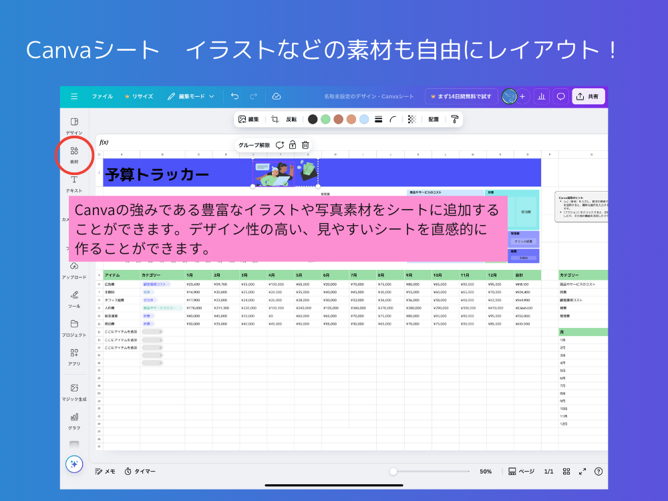The image size is (668, 501).
Task: Select the light blue color swatch in the toolbar
Action: pyautogui.click(x=362, y=119)
